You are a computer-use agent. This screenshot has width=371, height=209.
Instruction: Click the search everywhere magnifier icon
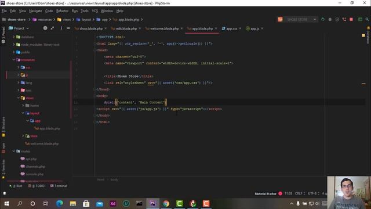point(367,19)
